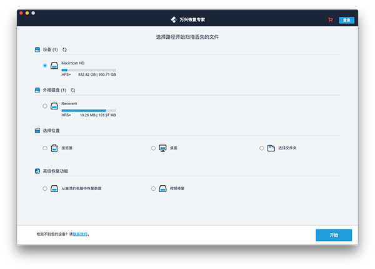Click the 19.26 MB | 103.97 MB text
This screenshot has width=375, height=269.
point(98,115)
